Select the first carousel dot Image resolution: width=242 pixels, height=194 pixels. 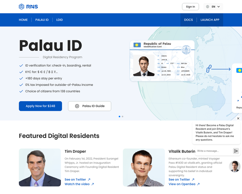point(119,116)
